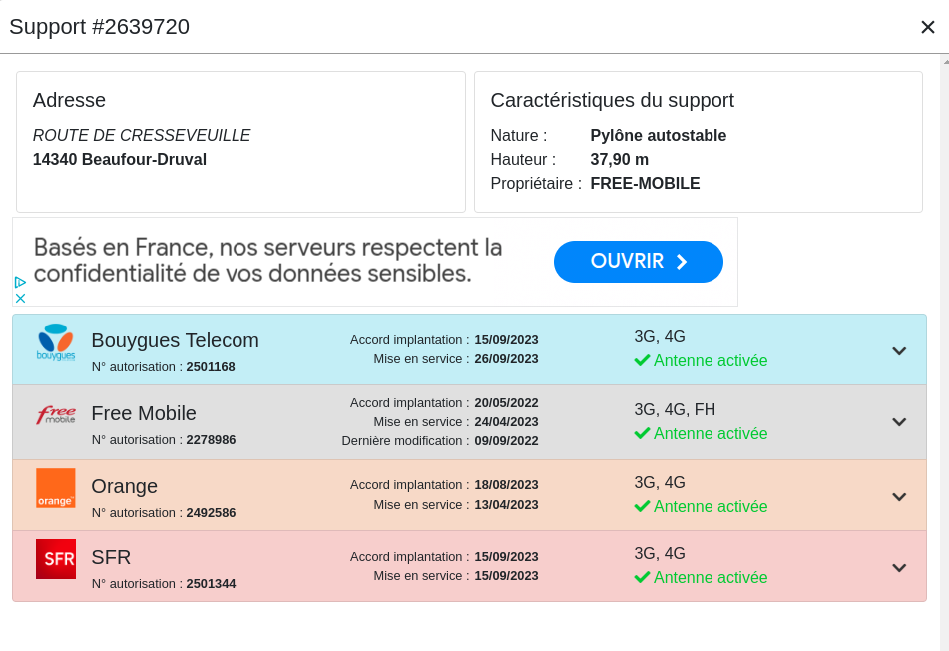Click the Bouygues Telecom logo
This screenshot has height=651, width=949.
pos(56,342)
